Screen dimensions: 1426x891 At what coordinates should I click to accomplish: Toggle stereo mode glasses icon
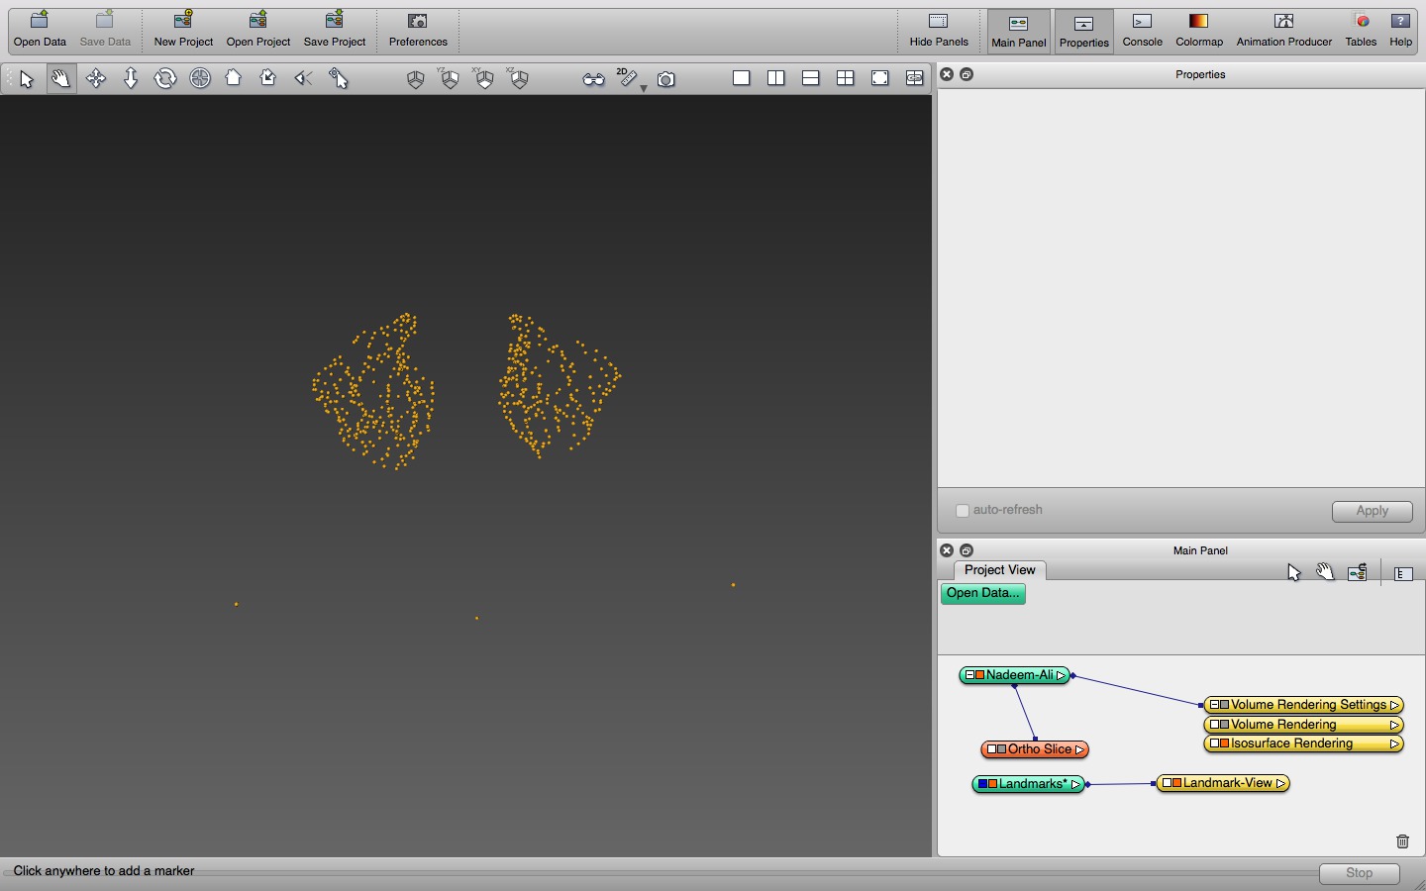(x=593, y=79)
